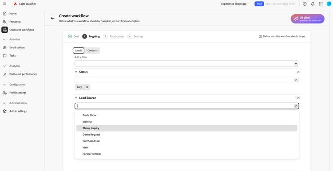Go back using the left arrow
The image size is (333, 171).
click(x=52, y=18)
